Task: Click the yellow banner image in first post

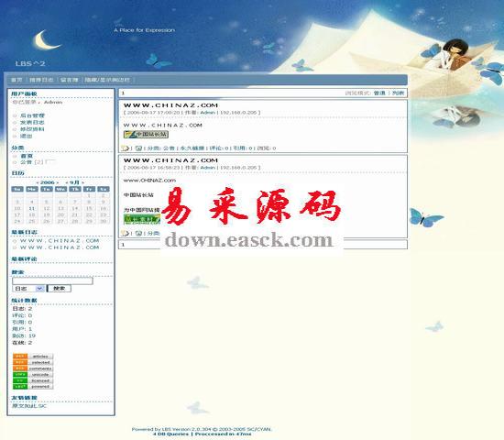Action: [x=146, y=135]
